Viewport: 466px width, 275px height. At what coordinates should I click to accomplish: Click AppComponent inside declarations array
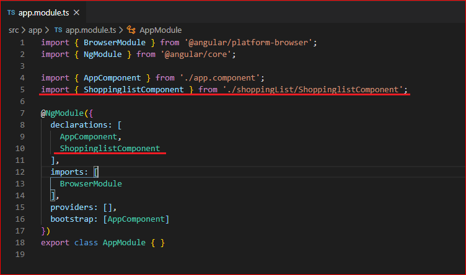pyautogui.click(x=89, y=137)
